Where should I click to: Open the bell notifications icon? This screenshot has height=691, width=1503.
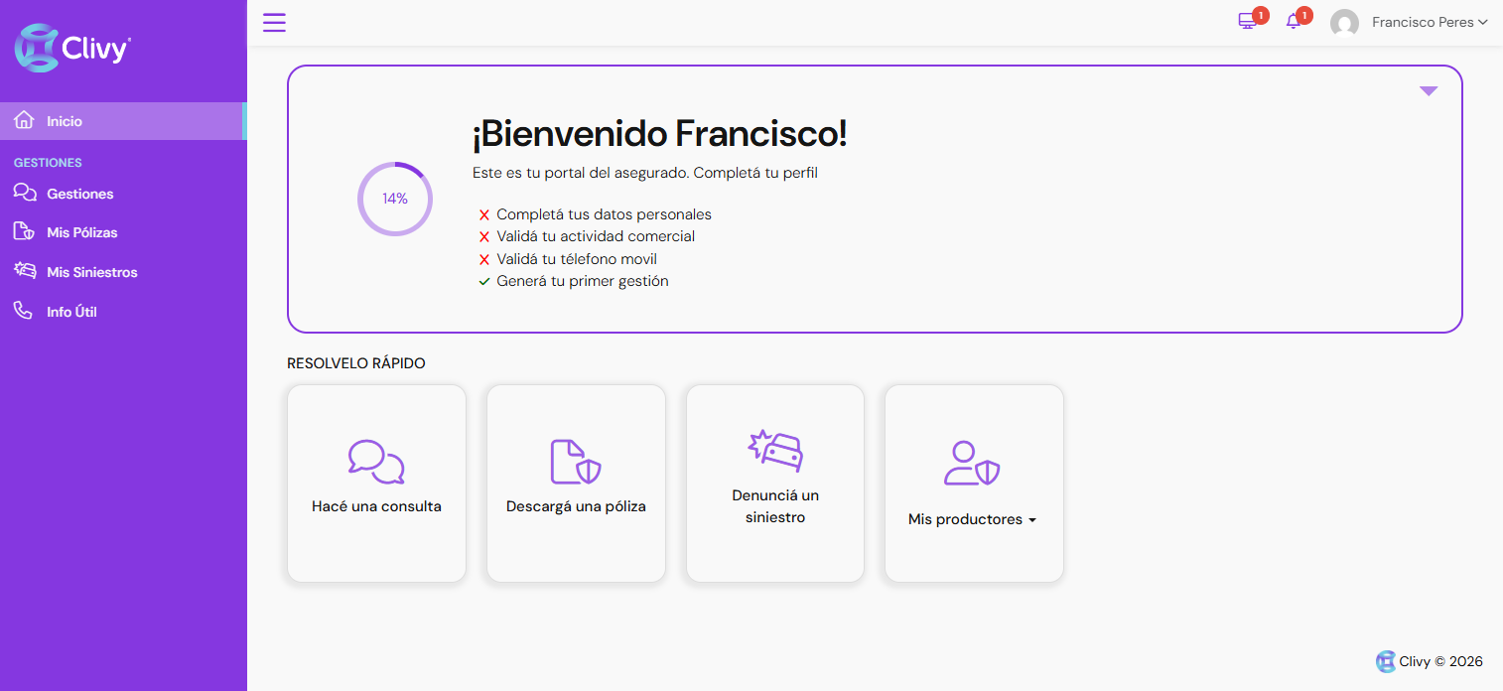(1293, 22)
